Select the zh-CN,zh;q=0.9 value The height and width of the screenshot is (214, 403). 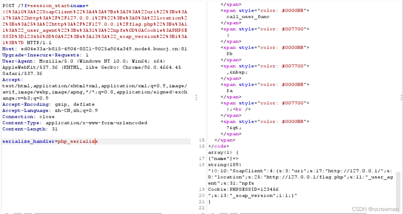click(x=76, y=110)
